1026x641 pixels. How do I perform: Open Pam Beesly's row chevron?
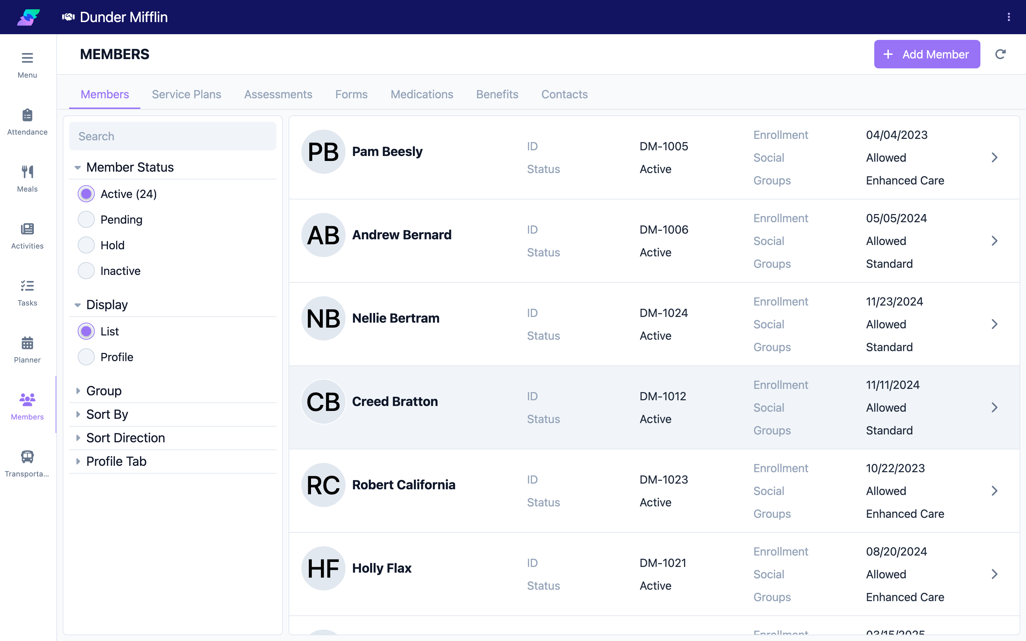(995, 157)
